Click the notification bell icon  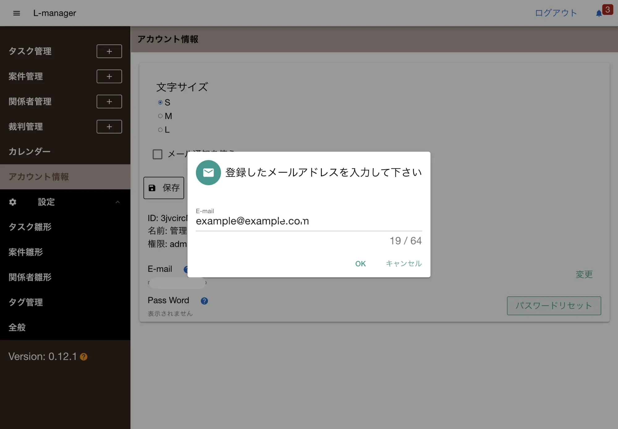click(599, 13)
